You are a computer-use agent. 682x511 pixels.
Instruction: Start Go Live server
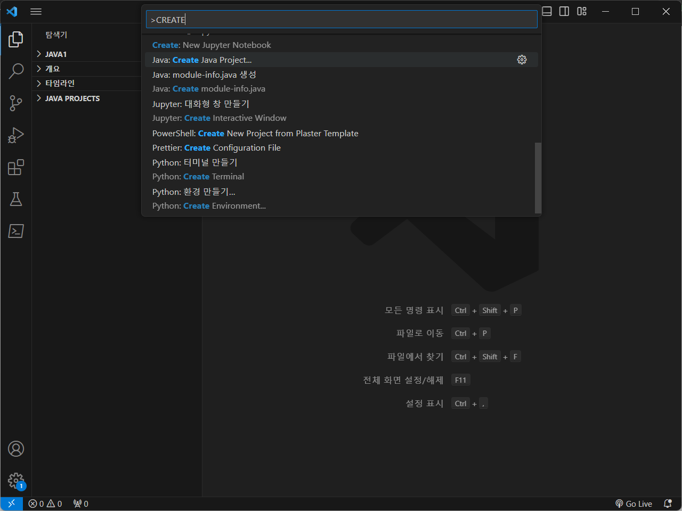click(x=634, y=504)
